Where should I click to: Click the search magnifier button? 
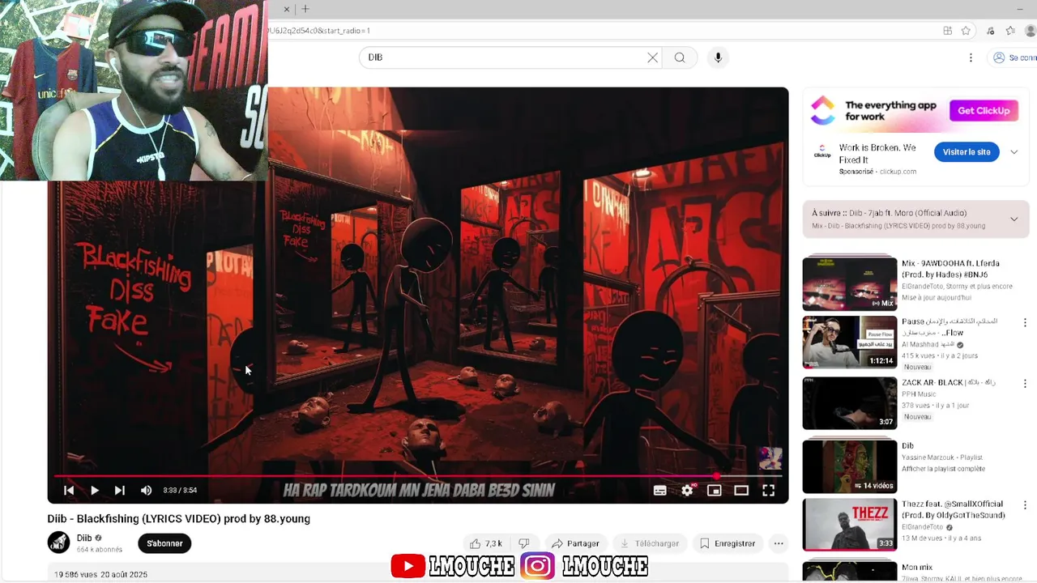tap(680, 57)
